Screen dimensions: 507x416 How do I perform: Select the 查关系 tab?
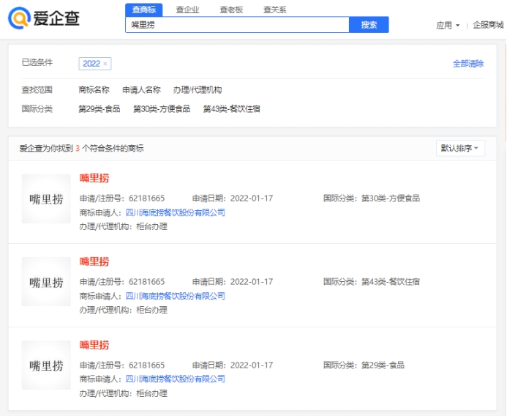click(x=274, y=10)
